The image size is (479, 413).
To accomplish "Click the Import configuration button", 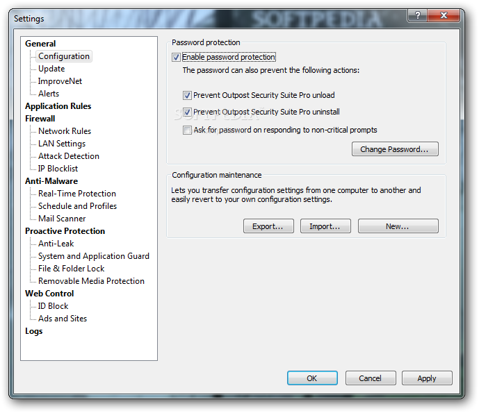I will 325,226.
